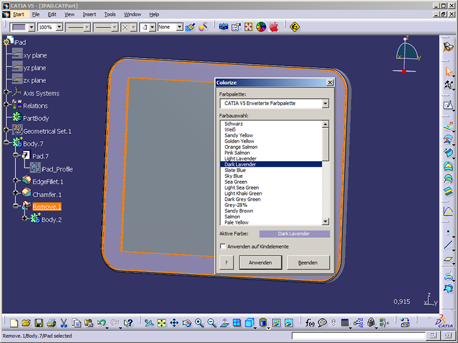The width and height of the screenshot is (458, 343).
Task: Expand the Body.2 tree node
Action: [x=25, y=218]
